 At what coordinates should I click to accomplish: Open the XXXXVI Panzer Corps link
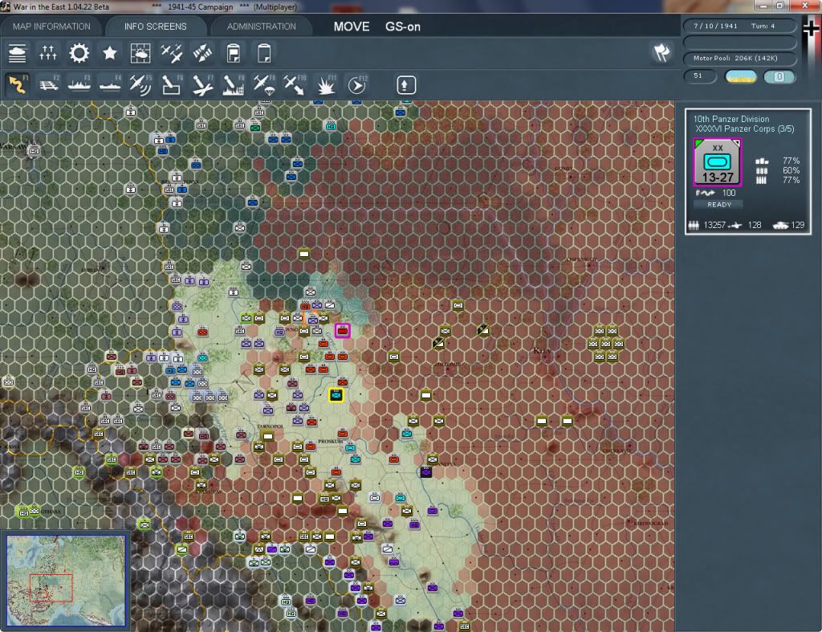[744, 129]
